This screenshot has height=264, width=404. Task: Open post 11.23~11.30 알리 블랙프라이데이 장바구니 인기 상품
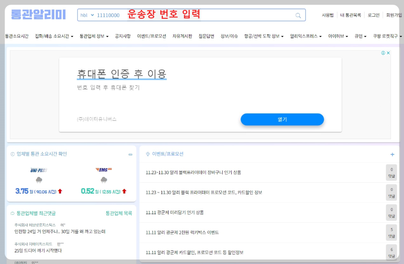pos(193,172)
